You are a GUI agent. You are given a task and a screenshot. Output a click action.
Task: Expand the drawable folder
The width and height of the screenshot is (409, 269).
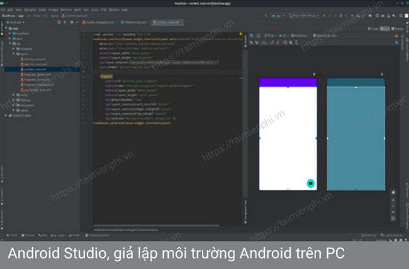click(x=14, y=49)
